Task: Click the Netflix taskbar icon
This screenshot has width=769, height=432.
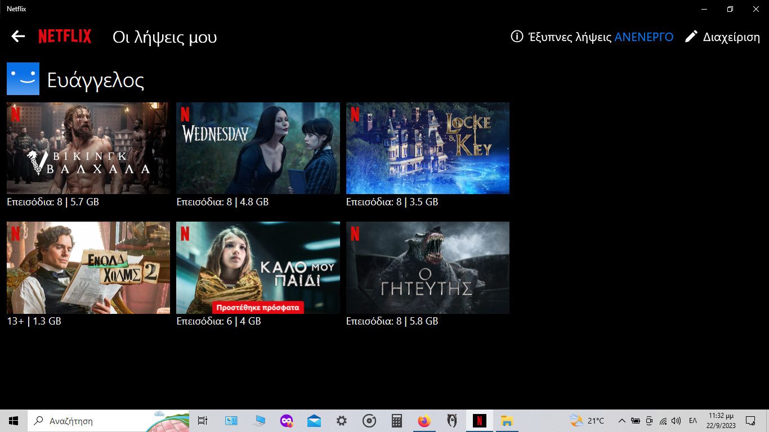Action: [x=479, y=421]
